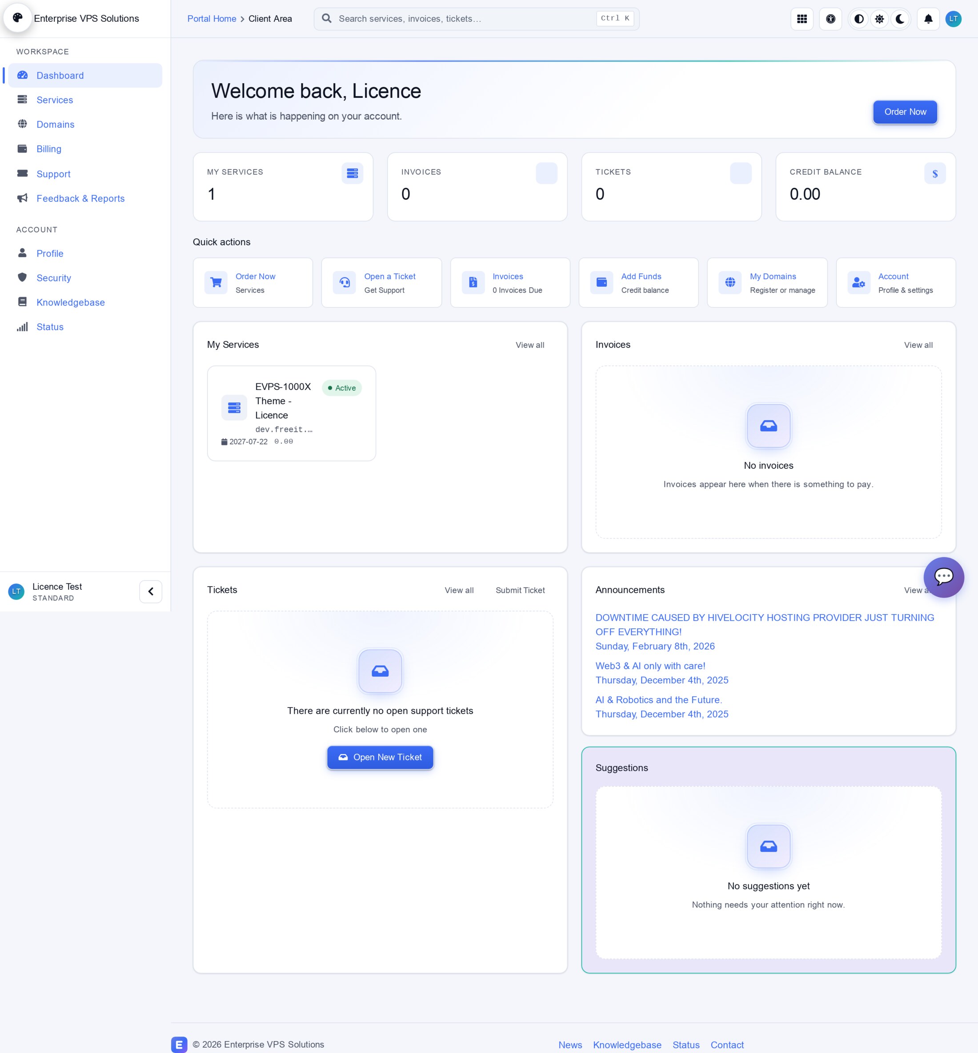Screen dimensions: 978x1053
Task: View all in Invoices panel
Action: click(x=918, y=345)
